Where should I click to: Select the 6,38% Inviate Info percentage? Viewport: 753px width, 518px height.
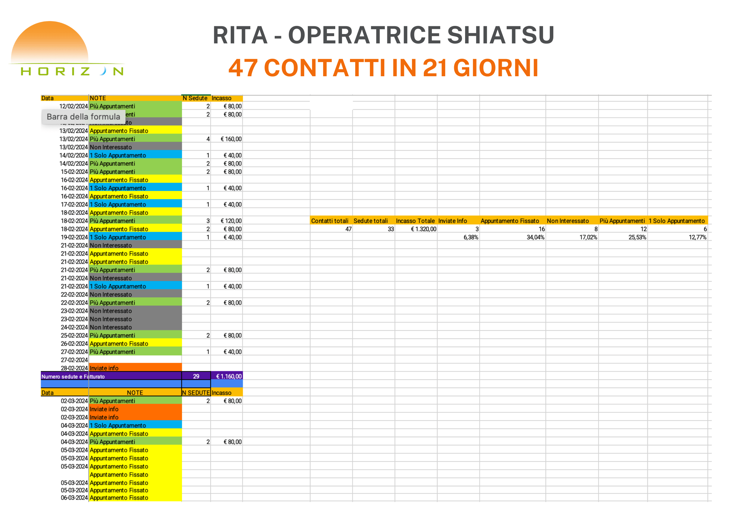coord(470,237)
